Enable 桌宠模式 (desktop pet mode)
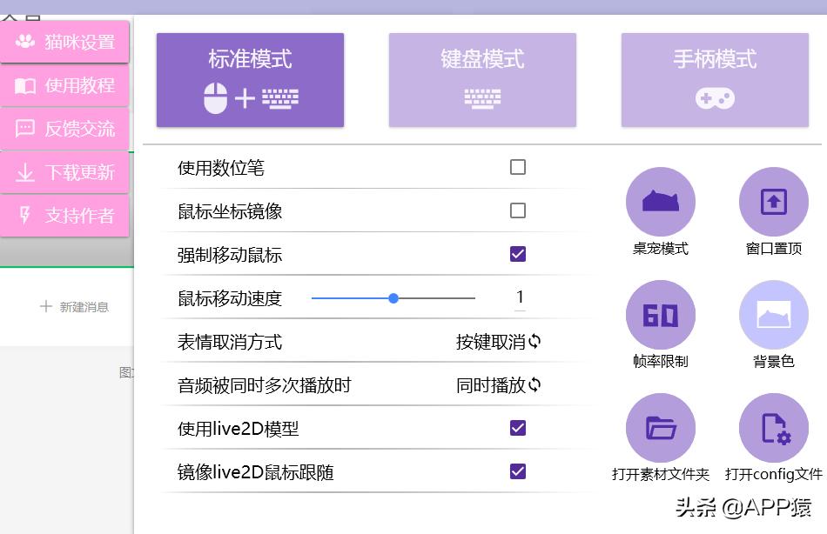Viewport: 827px width, 534px height. click(x=661, y=201)
